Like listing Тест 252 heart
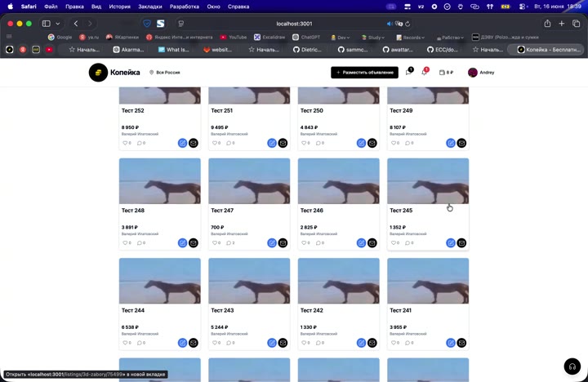Image resolution: width=588 pixels, height=382 pixels. pyautogui.click(x=125, y=143)
